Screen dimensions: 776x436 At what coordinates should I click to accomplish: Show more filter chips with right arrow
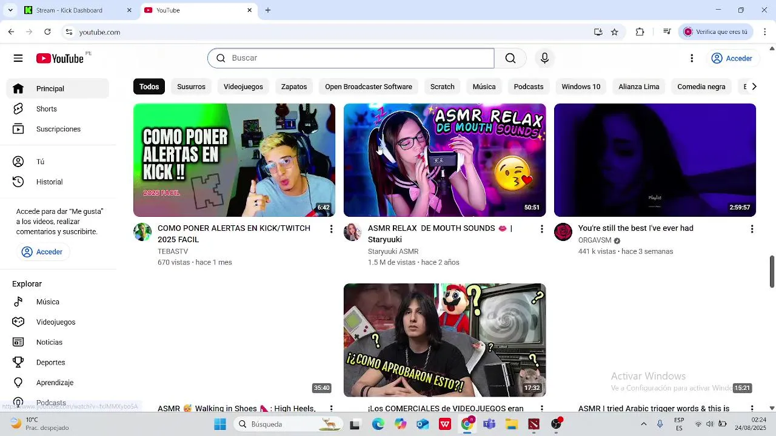pyautogui.click(x=754, y=87)
